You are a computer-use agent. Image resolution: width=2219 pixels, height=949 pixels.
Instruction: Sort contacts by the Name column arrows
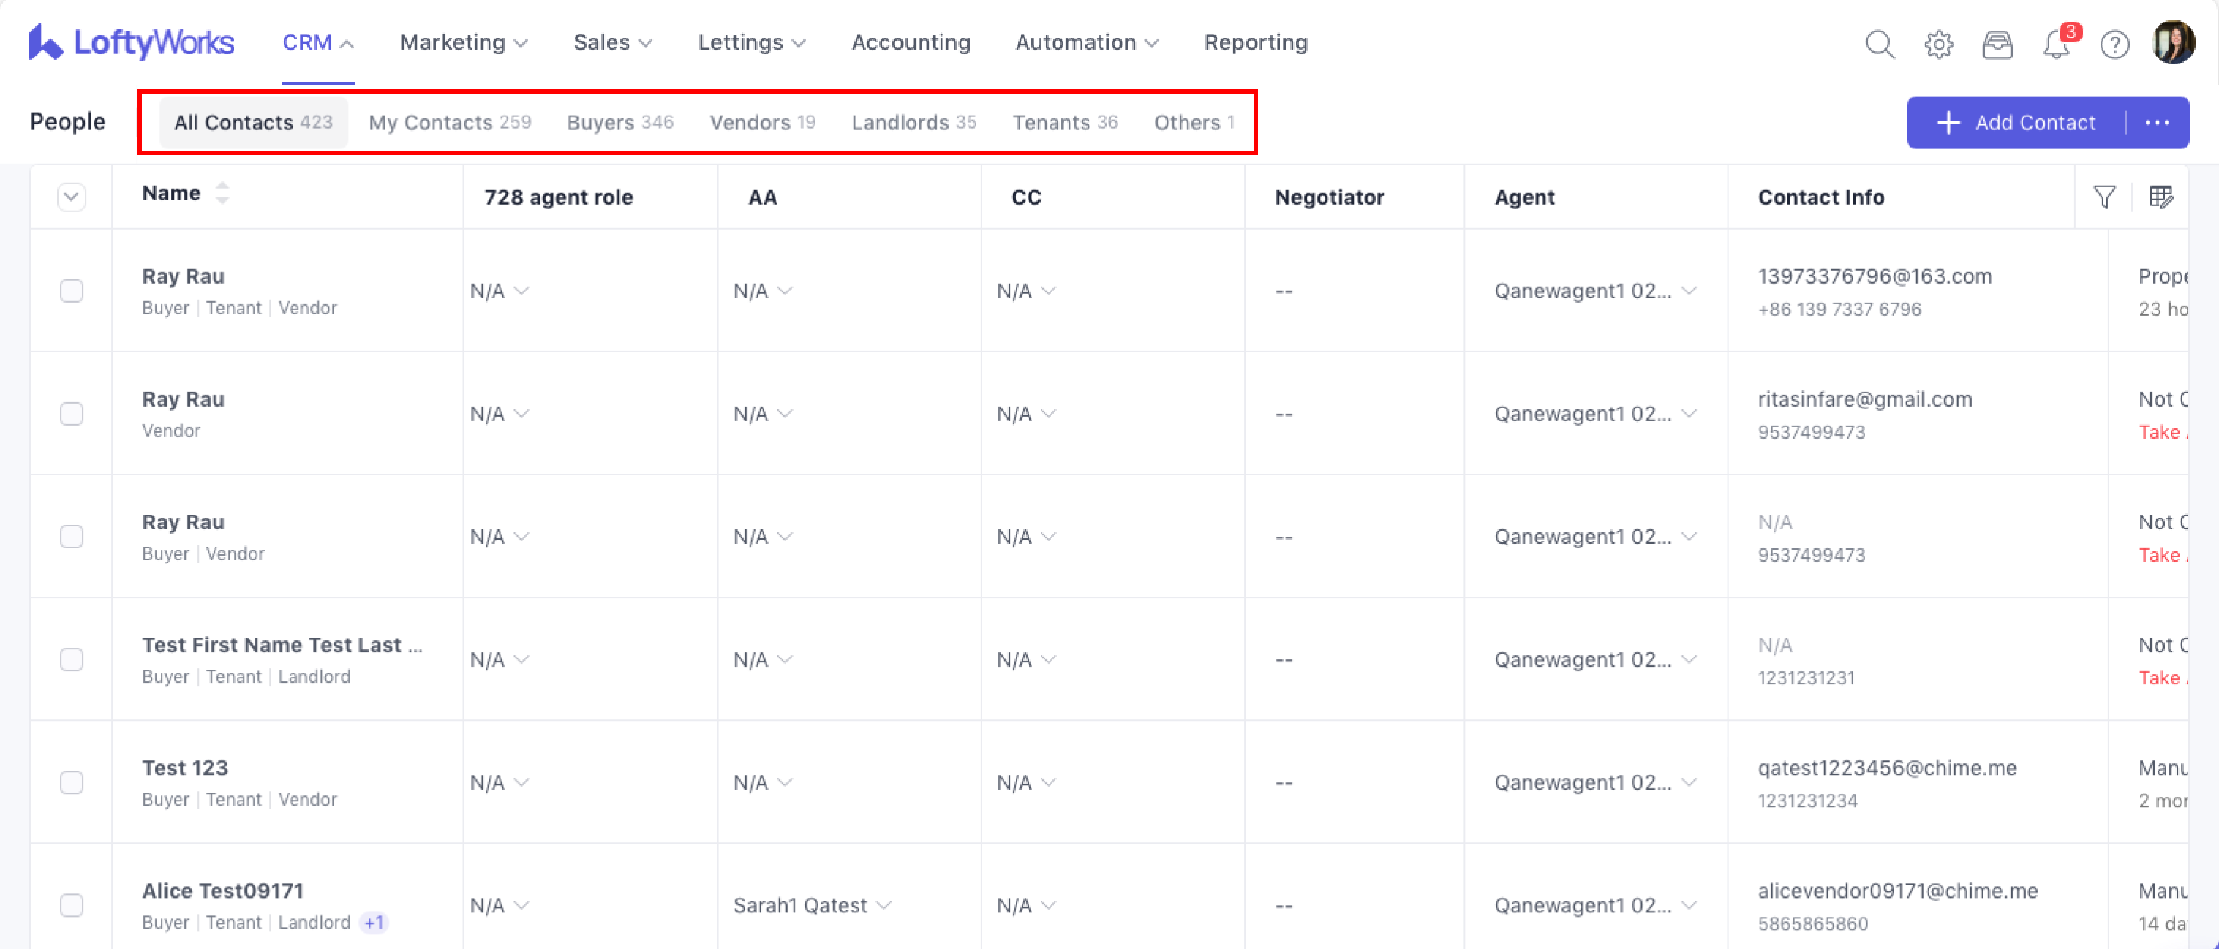coord(222,193)
